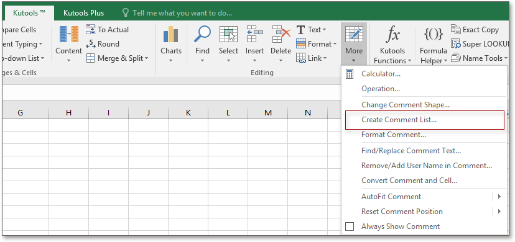
Task: Click the Exact Copy icon
Action: click(456, 29)
